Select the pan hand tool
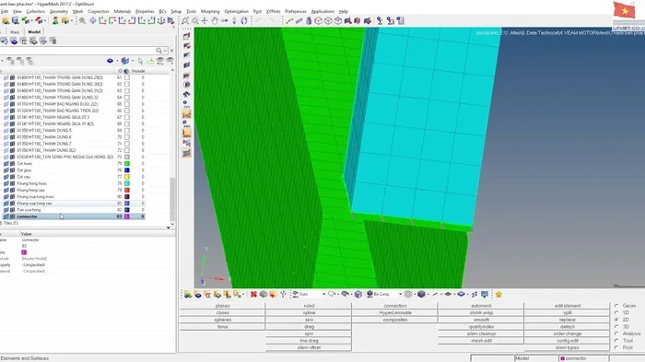The height and width of the screenshot is (362, 645). click(x=215, y=20)
